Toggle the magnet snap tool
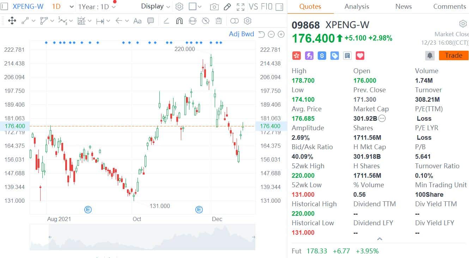Screen dimensions: 469x258 pyautogui.click(x=179, y=21)
